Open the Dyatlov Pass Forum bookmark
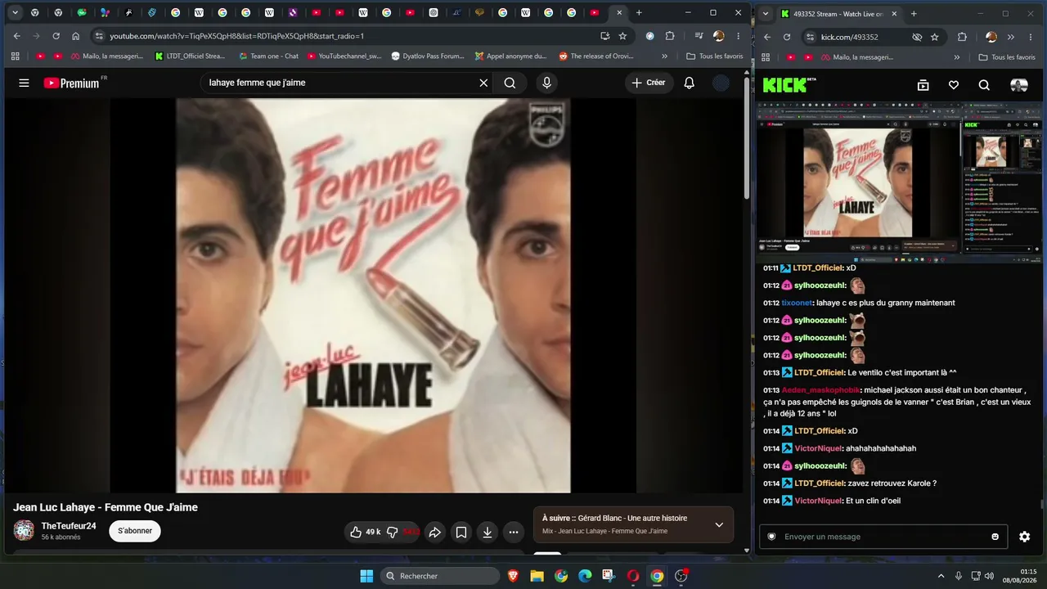The width and height of the screenshot is (1047, 589). (428, 56)
